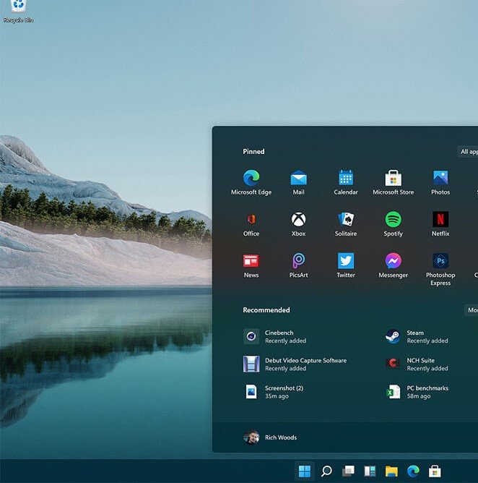Open Task View on the taskbar
This screenshot has height=483, width=478.
(348, 471)
